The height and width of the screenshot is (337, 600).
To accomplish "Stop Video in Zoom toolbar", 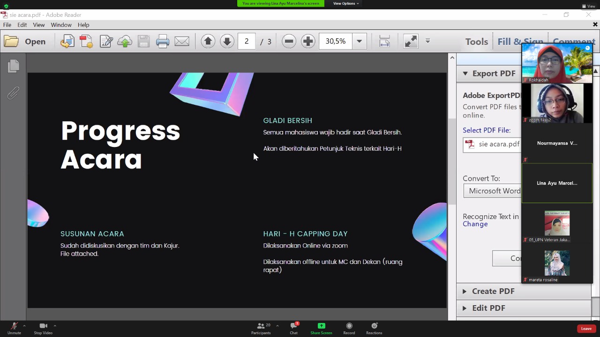I will (43, 328).
